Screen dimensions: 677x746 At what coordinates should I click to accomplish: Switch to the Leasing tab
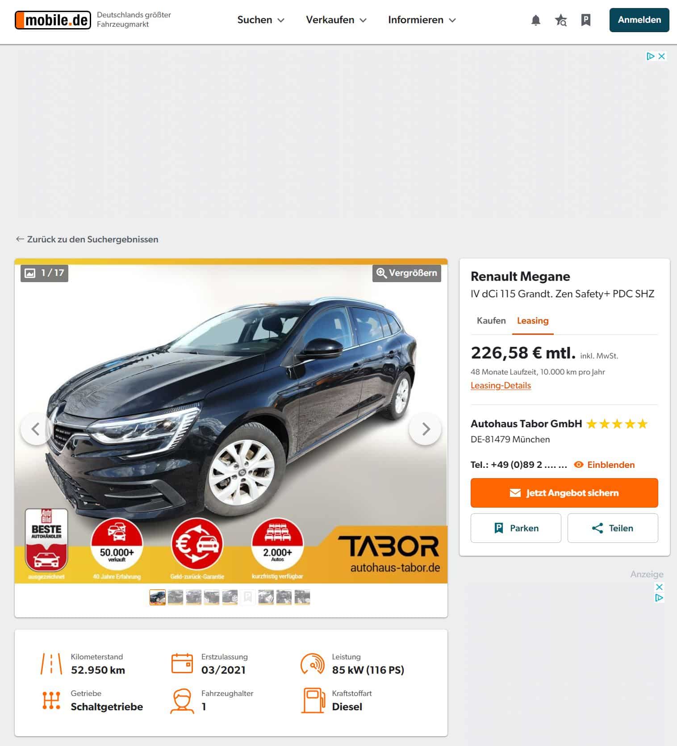[533, 321]
